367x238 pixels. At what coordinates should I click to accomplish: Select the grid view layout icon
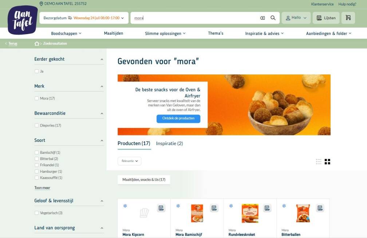(x=327, y=161)
